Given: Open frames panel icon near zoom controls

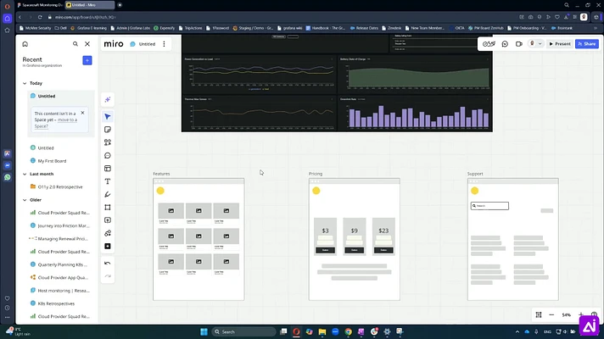Looking at the screenshot, I should pos(539,314).
